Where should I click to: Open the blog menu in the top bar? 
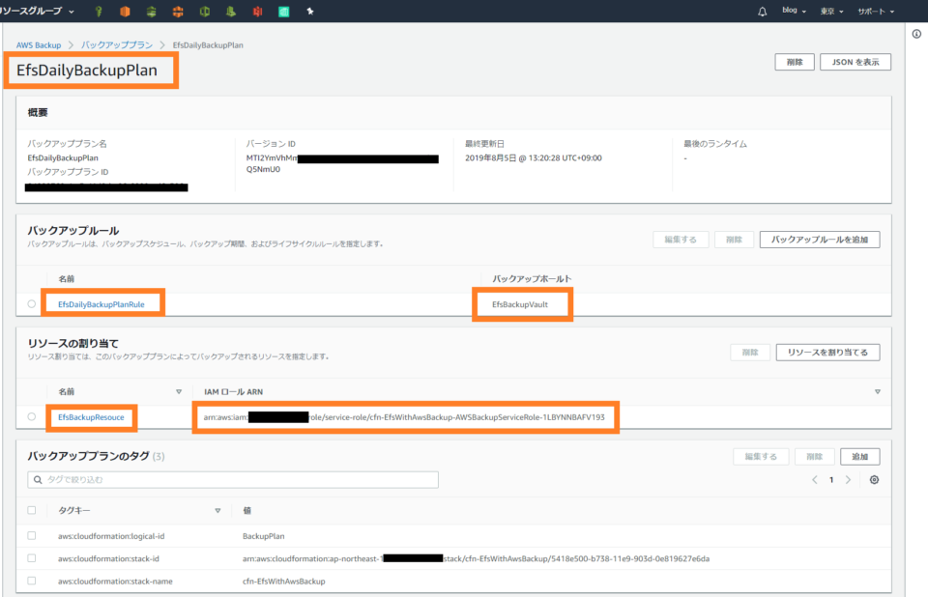click(x=791, y=11)
